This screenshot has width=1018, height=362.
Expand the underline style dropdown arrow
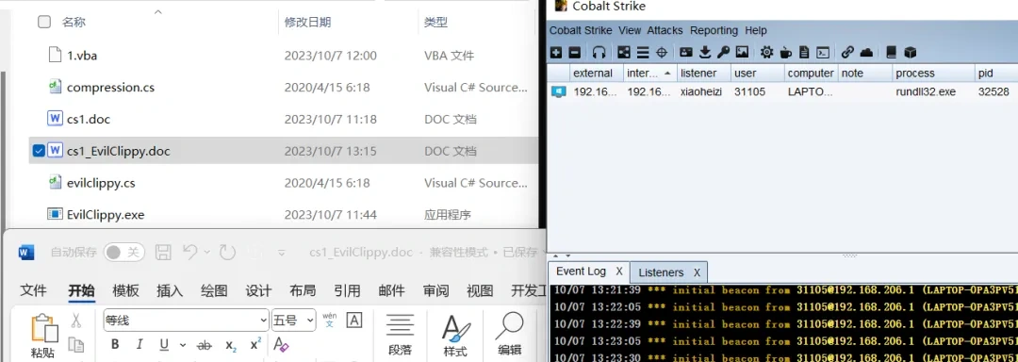click(x=183, y=345)
